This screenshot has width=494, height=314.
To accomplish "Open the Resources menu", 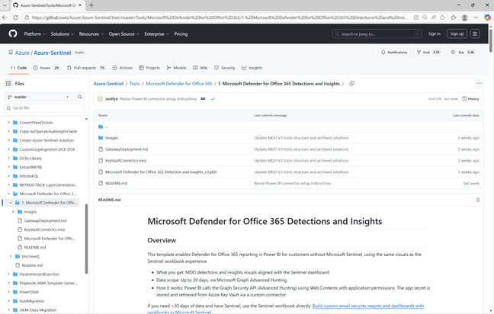I will [x=91, y=34].
